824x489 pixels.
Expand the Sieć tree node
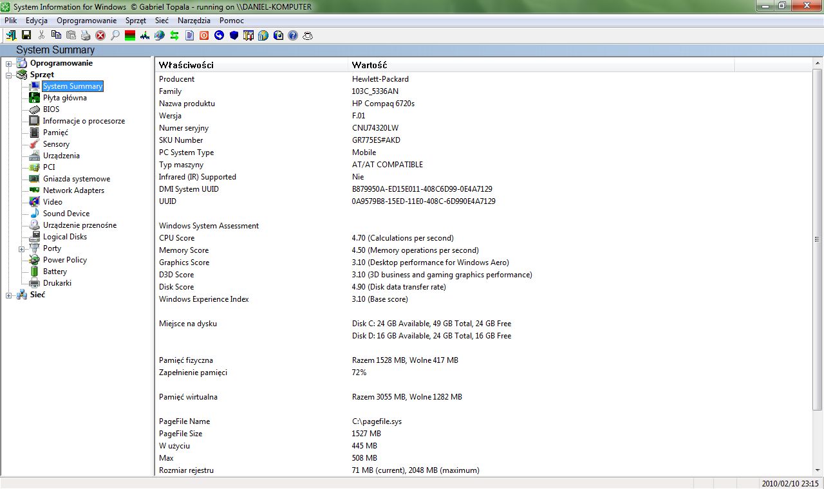point(9,295)
